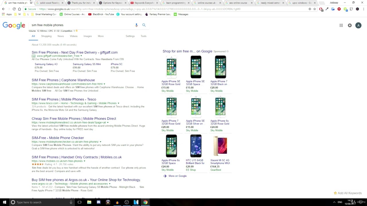Open Xiaomi Mi 5C product thumbnail
The width and height of the screenshot is (367, 206).
coord(220,146)
